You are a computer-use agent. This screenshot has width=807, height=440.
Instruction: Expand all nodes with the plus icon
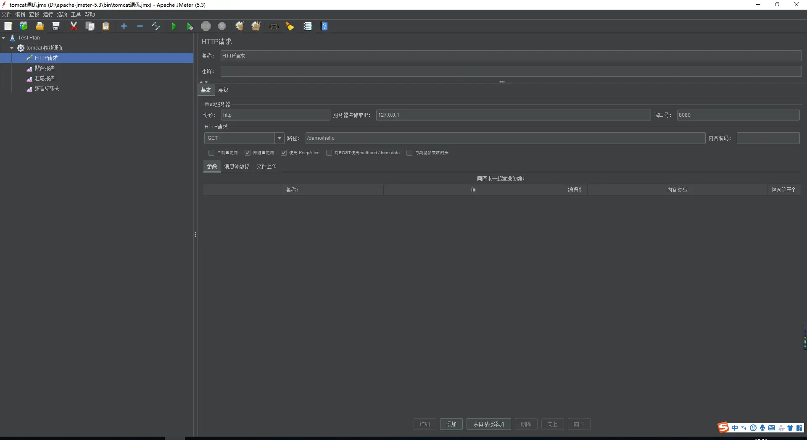[124, 26]
